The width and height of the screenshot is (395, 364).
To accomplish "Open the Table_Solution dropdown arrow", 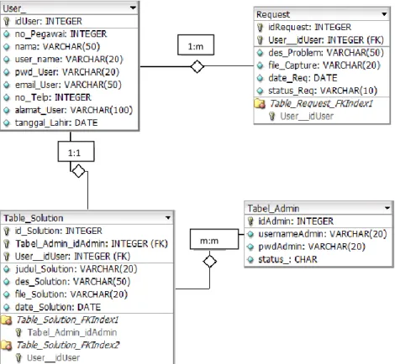I will (168, 217).
